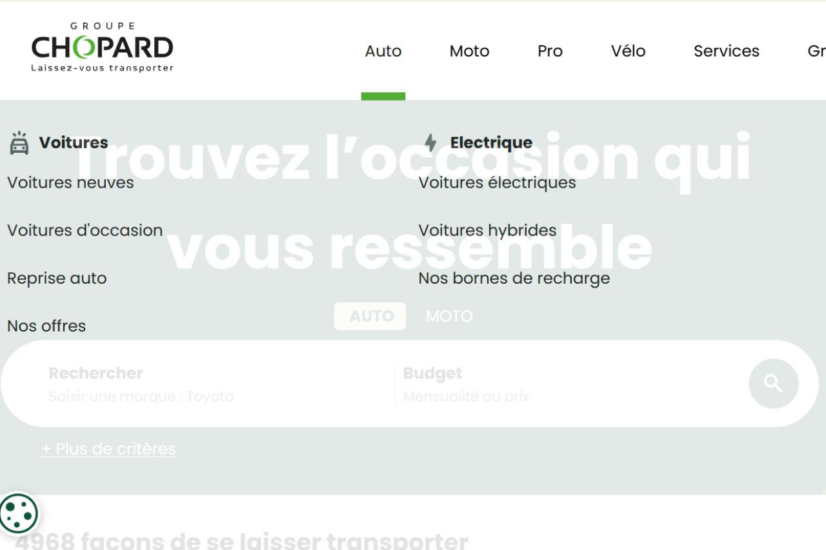View Nos bornes de recharge

click(x=514, y=278)
